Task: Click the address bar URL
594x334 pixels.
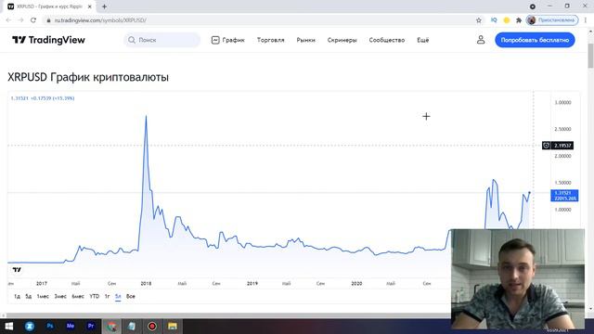Action: tap(100, 20)
